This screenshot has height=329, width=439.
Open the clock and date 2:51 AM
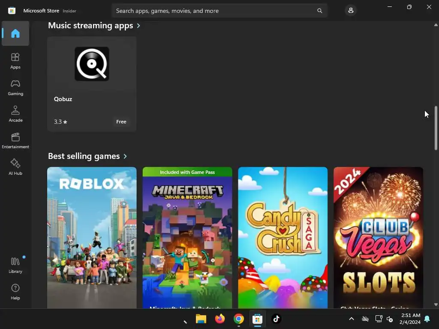(410, 319)
